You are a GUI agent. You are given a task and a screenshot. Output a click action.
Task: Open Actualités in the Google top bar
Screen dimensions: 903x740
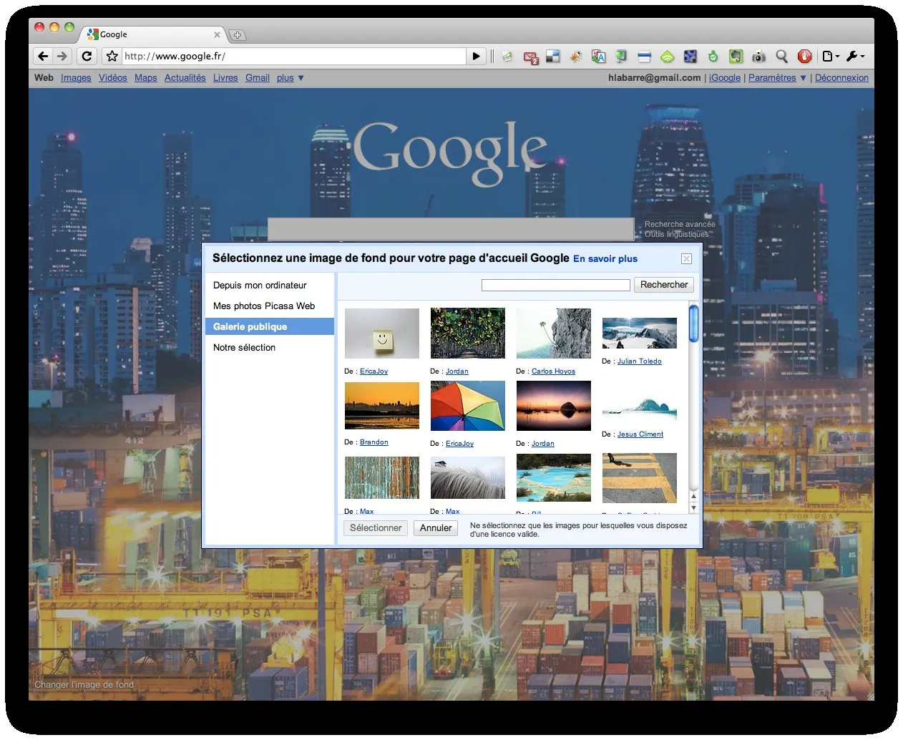[x=185, y=78]
